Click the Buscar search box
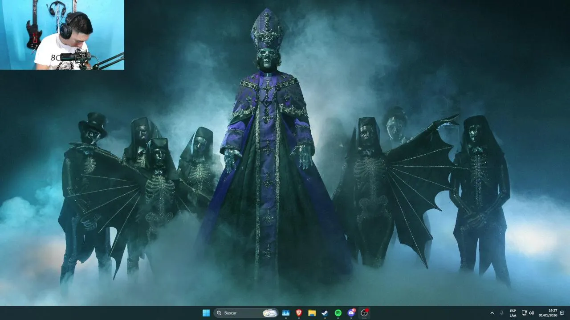Viewport: 570px width, 320px height. click(x=246, y=313)
